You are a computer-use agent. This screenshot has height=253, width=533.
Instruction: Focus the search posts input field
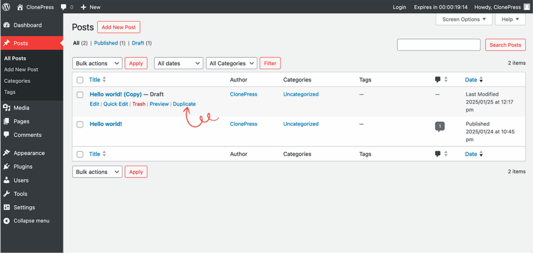439,45
